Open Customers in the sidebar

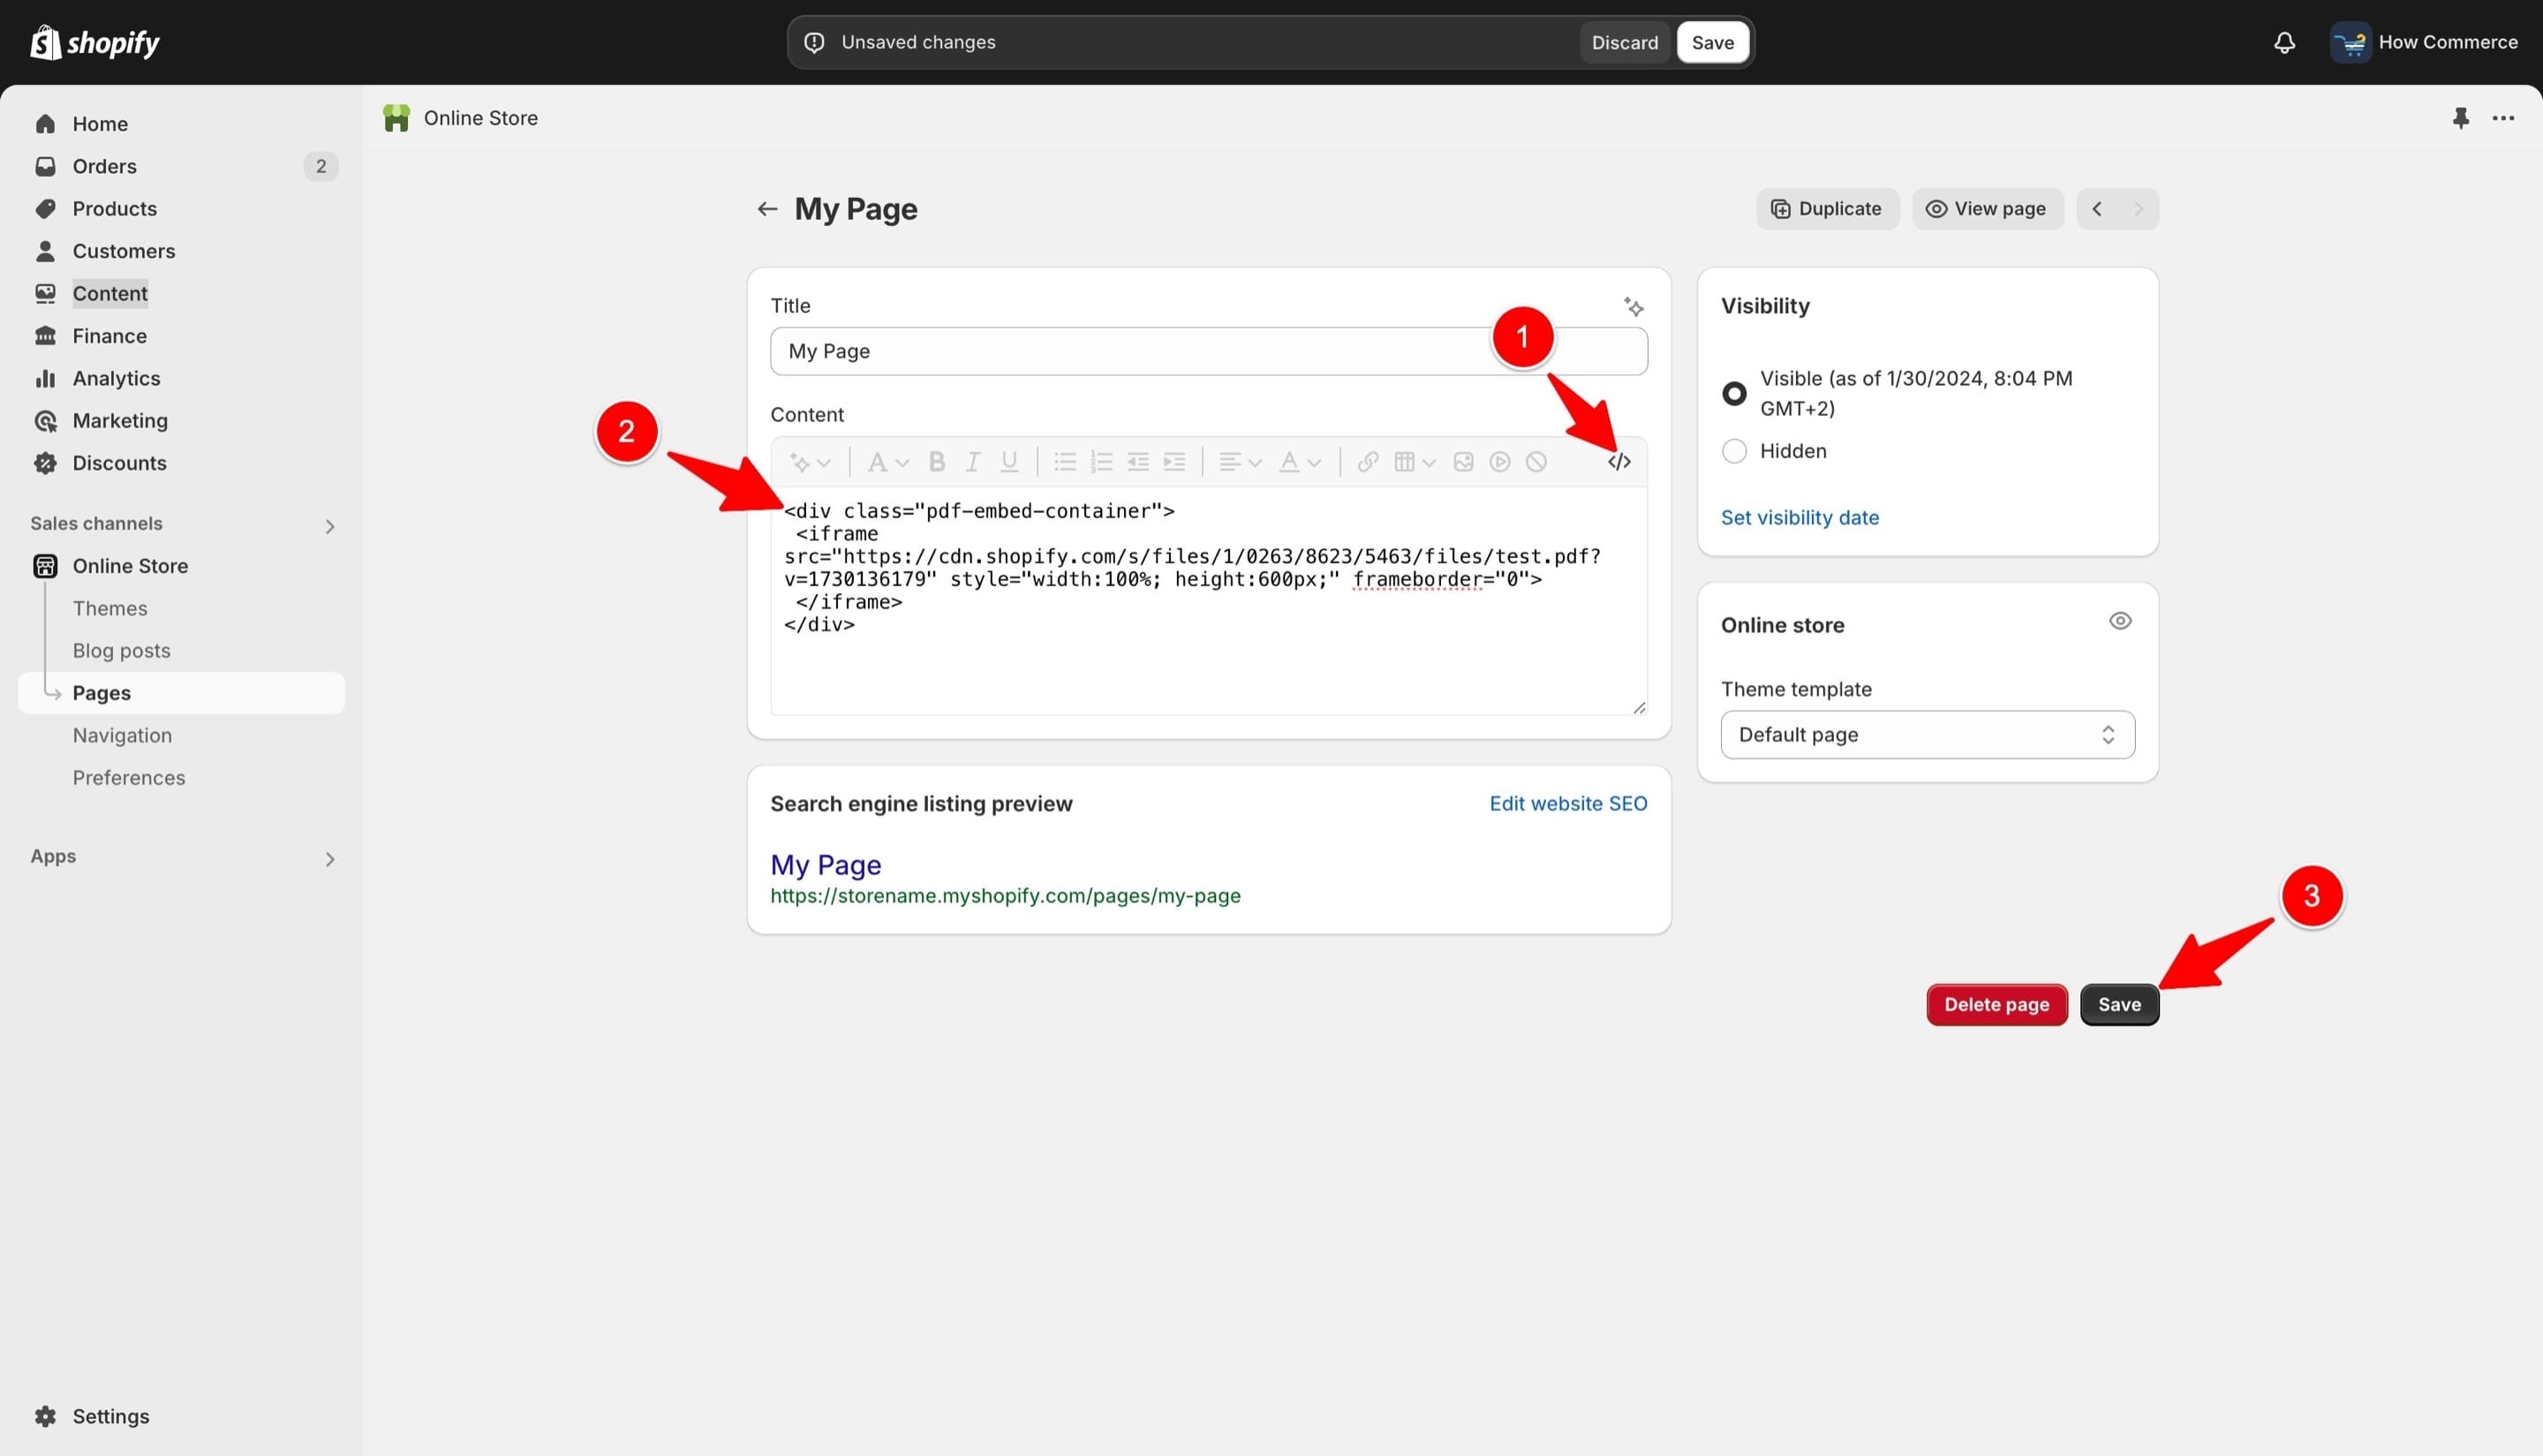click(181, 251)
